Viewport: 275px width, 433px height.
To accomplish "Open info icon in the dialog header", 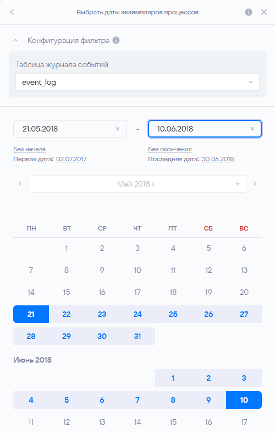I will coord(249,12).
